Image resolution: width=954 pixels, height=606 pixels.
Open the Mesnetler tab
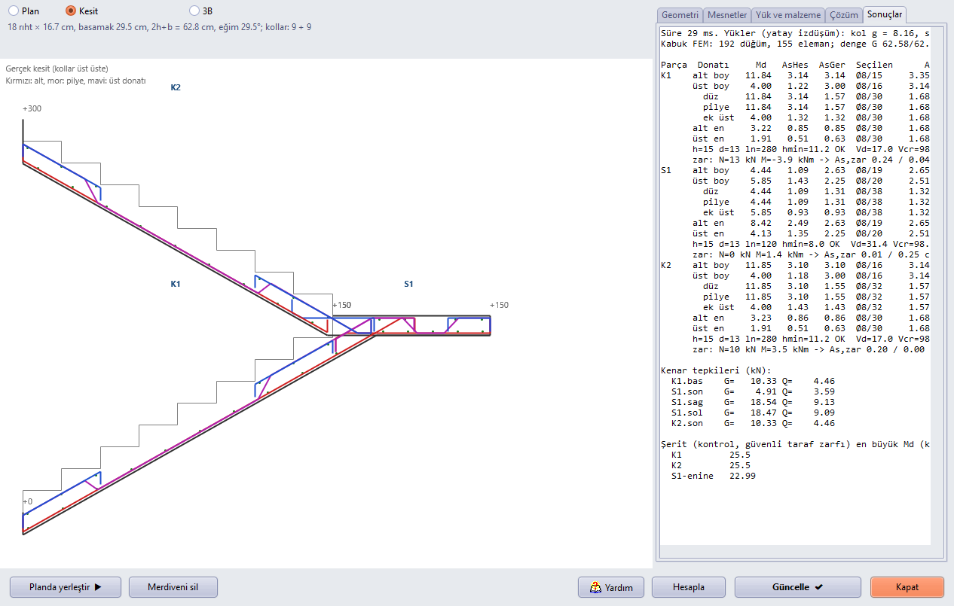(727, 15)
